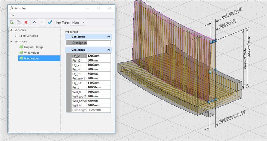Collapse the Variables properties section
The height and width of the screenshot is (141, 267).
click(108, 50)
